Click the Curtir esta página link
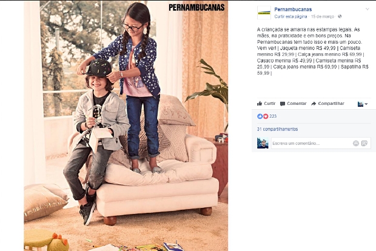376x251 pixels. [290, 16]
